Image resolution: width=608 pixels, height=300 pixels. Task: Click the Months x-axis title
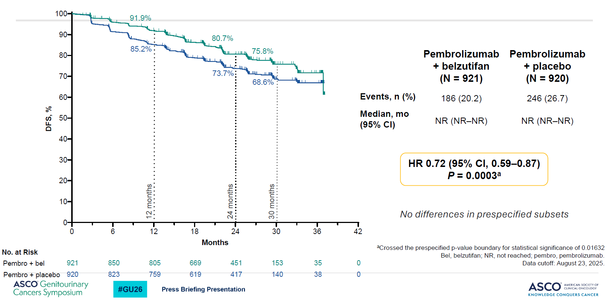pyautogui.click(x=215, y=243)
